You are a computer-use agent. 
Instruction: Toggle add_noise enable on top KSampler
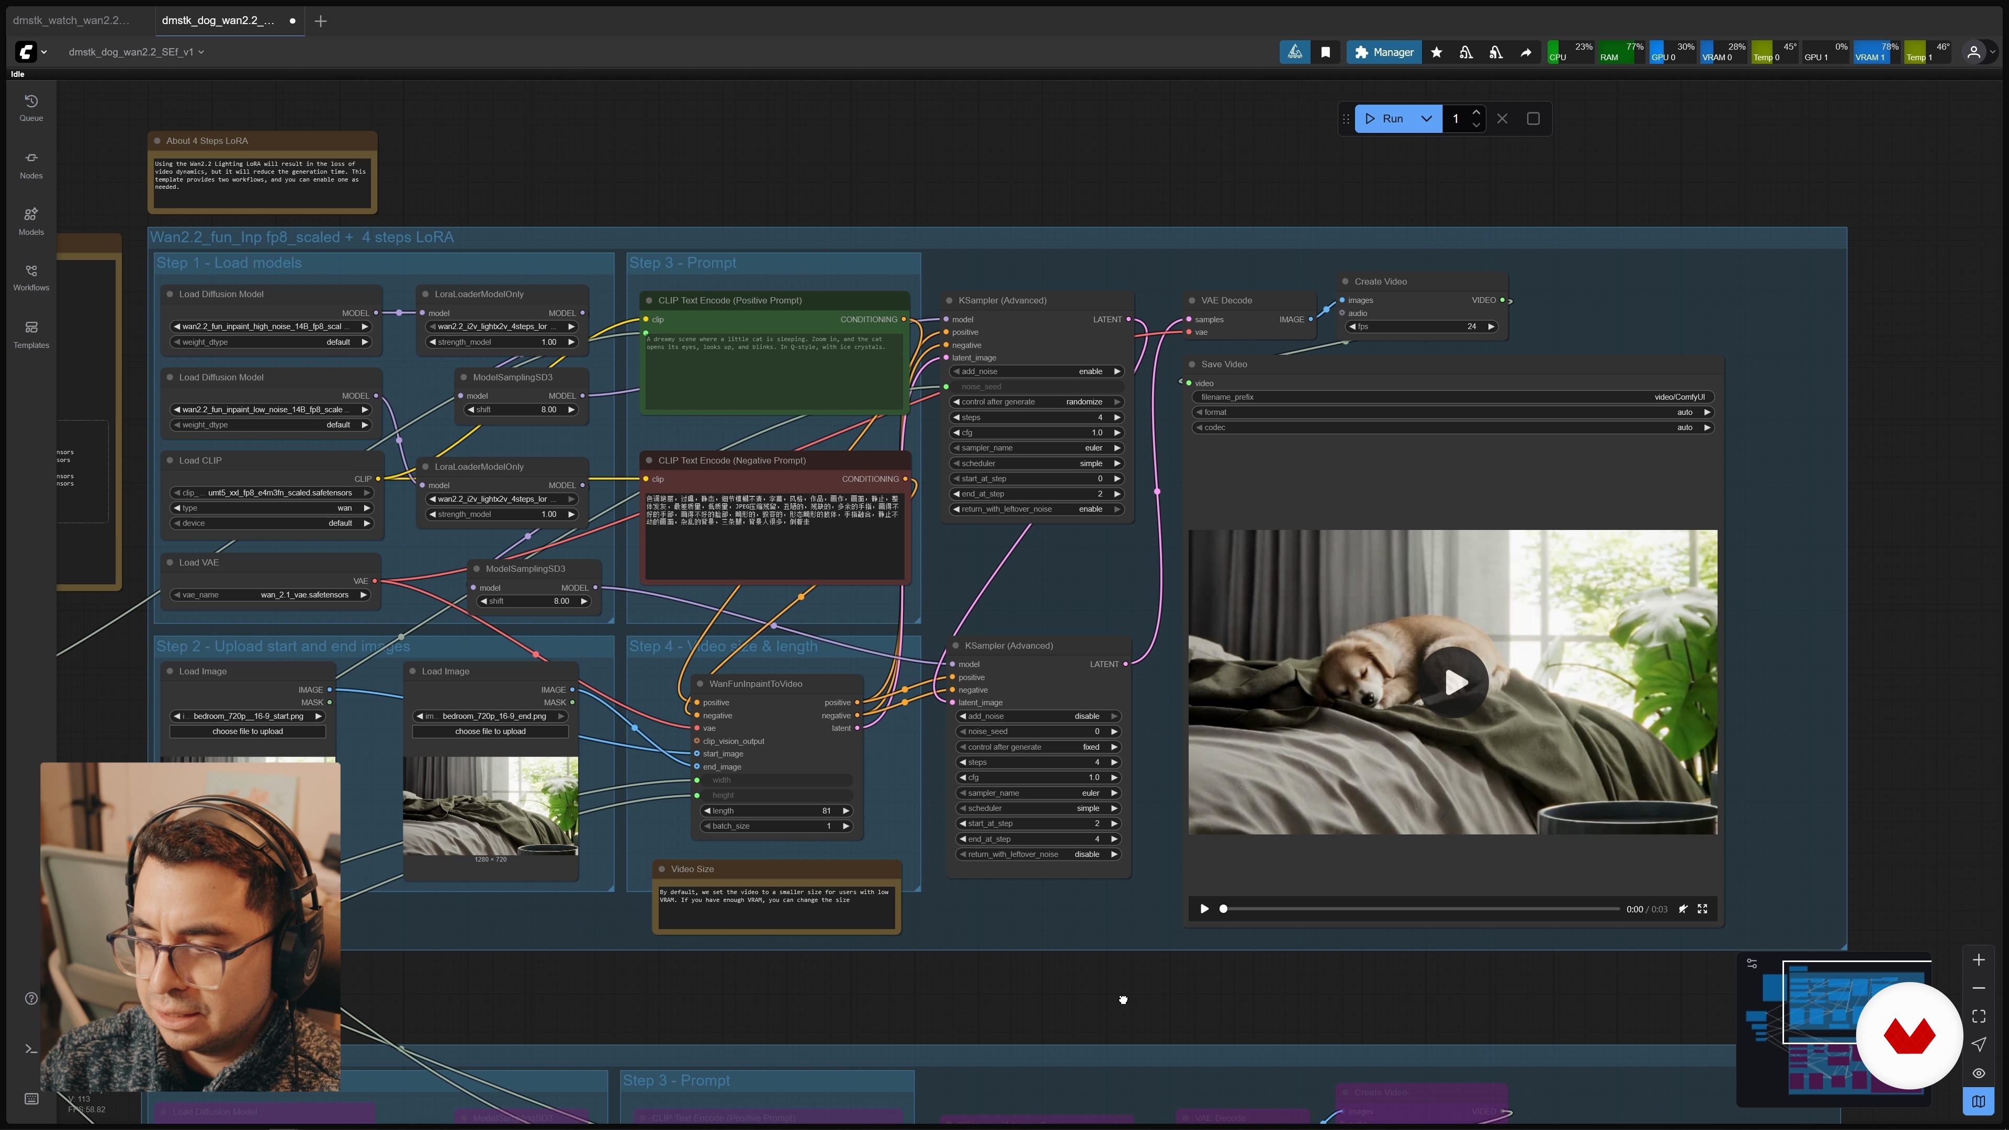(x=1037, y=371)
